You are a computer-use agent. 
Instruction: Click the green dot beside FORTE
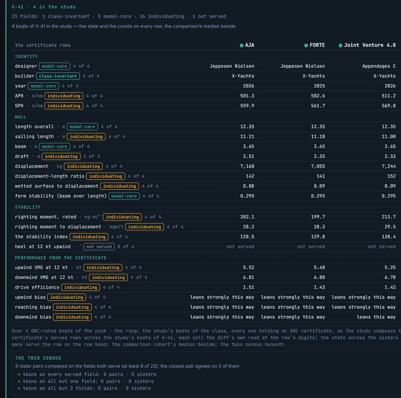[306, 45]
